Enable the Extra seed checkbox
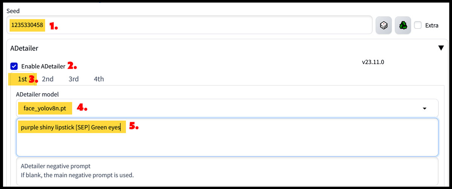 pos(417,25)
